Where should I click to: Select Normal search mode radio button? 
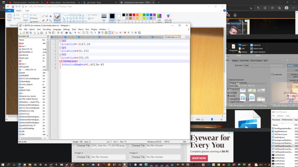pos(228,96)
